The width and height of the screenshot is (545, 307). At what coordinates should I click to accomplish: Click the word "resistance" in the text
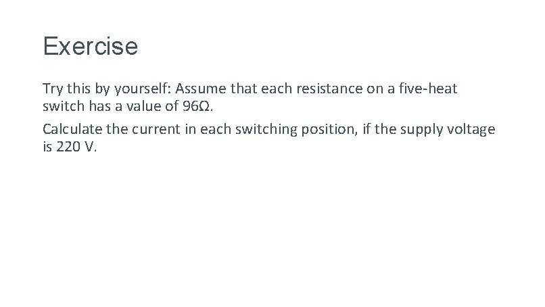[x=329, y=89]
